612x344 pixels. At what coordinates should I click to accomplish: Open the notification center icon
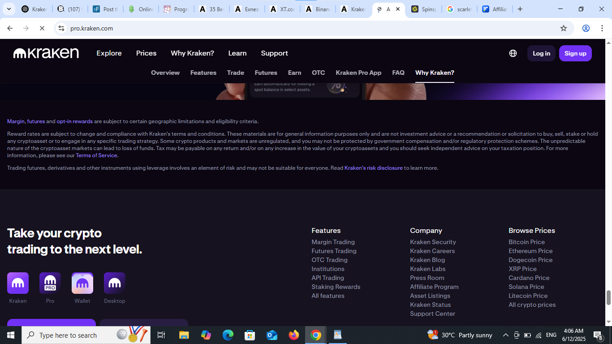(598, 335)
